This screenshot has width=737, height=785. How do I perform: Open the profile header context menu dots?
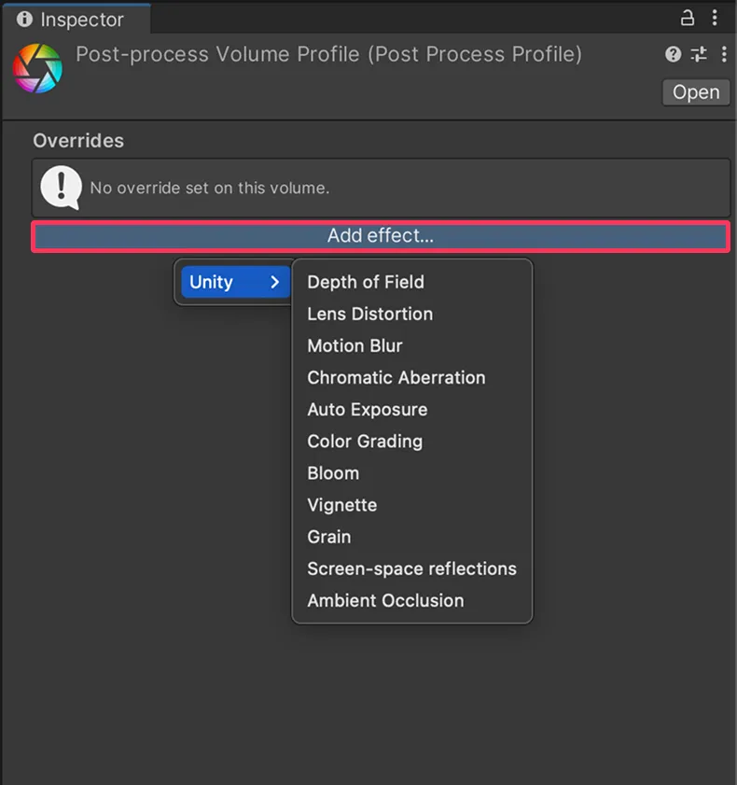tap(724, 54)
